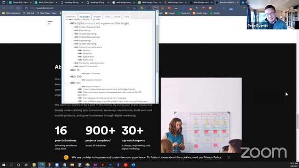Open the Edge browser taskbar icon
Screen dimensions: 299x168
[x=42, y=165]
